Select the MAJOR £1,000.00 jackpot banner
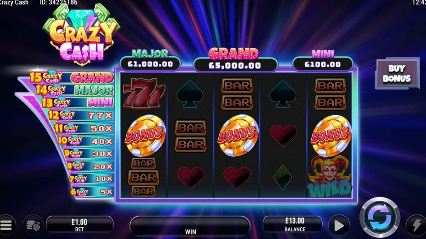The image size is (426, 239). pos(151,59)
